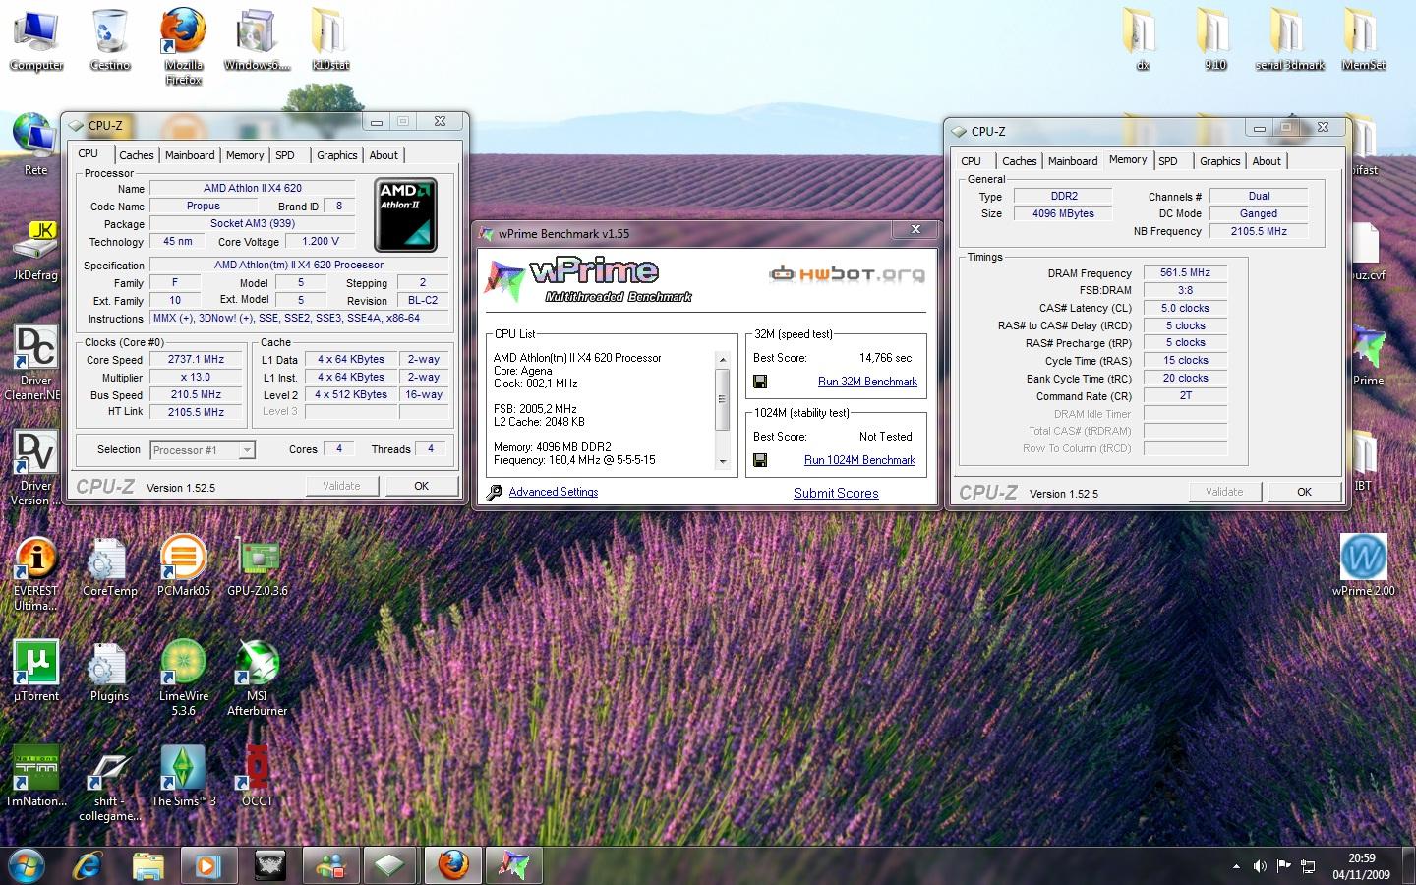Open Advanced Settings in wPrime

(x=553, y=492)
